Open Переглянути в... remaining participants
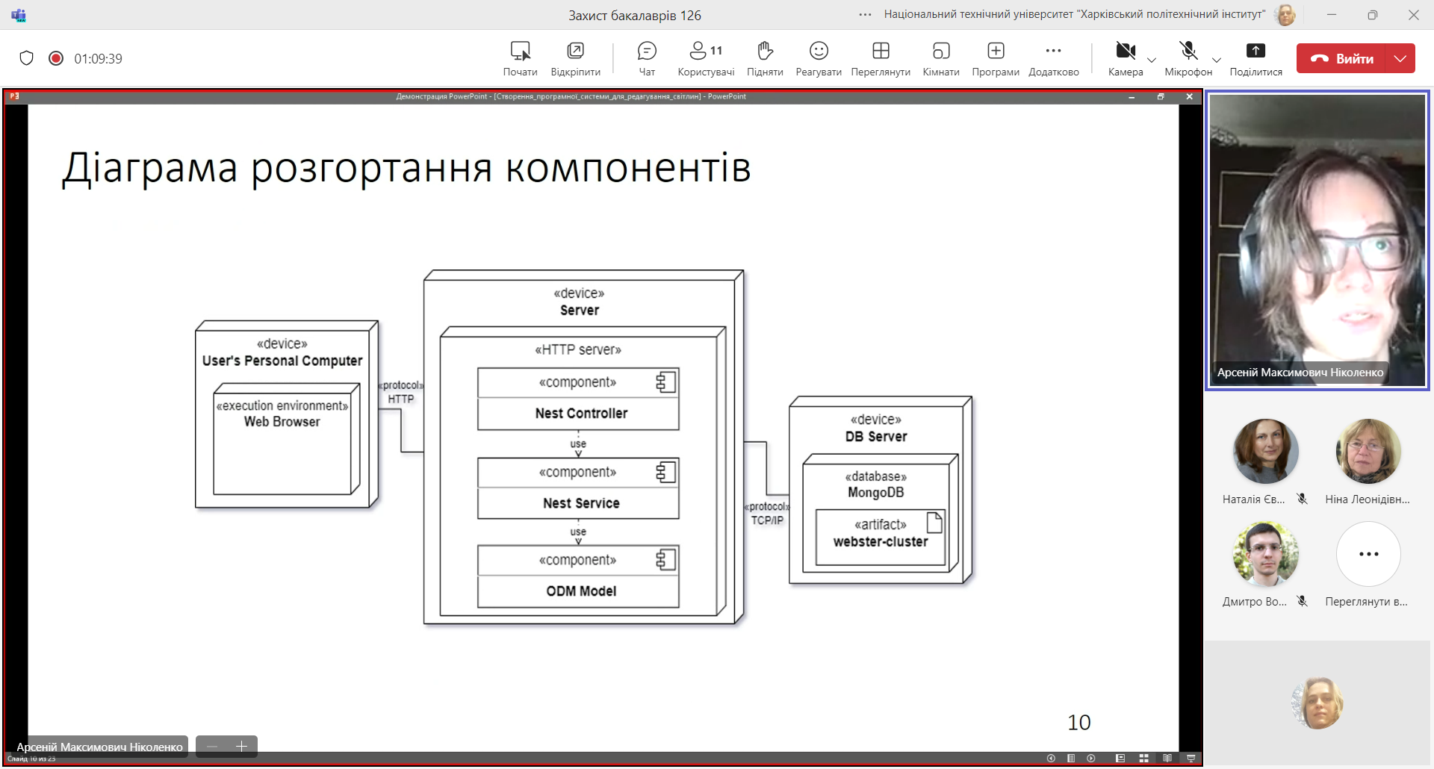This screenshot has height=769, width=1434. click(1368, 564)
